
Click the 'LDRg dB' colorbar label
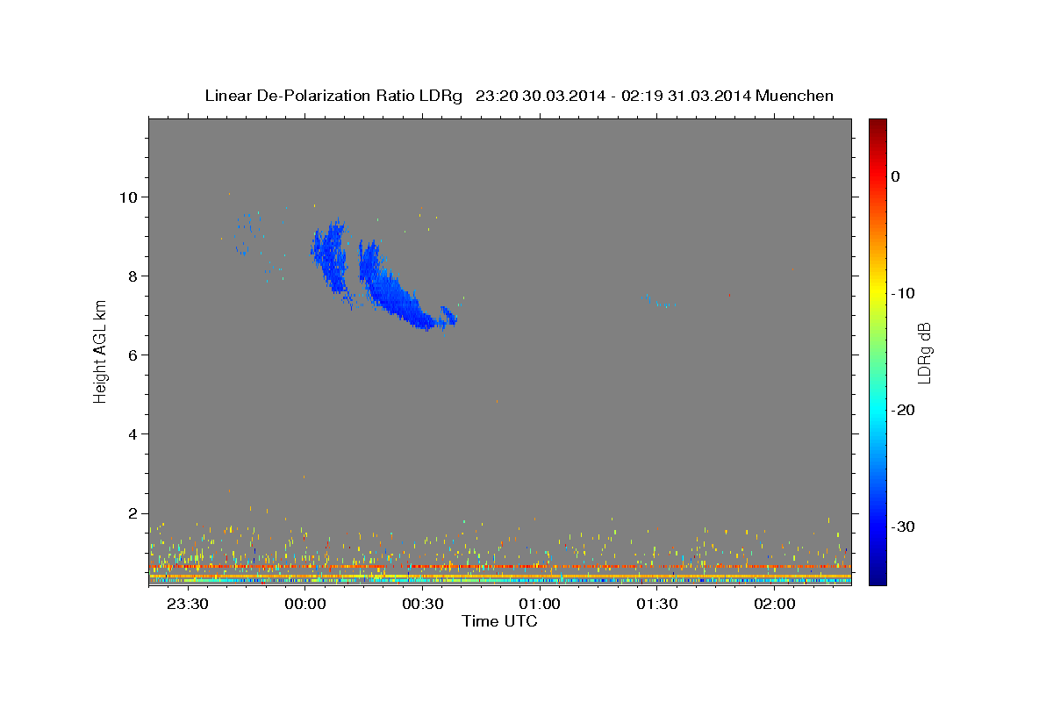click(x=924, y=353)
